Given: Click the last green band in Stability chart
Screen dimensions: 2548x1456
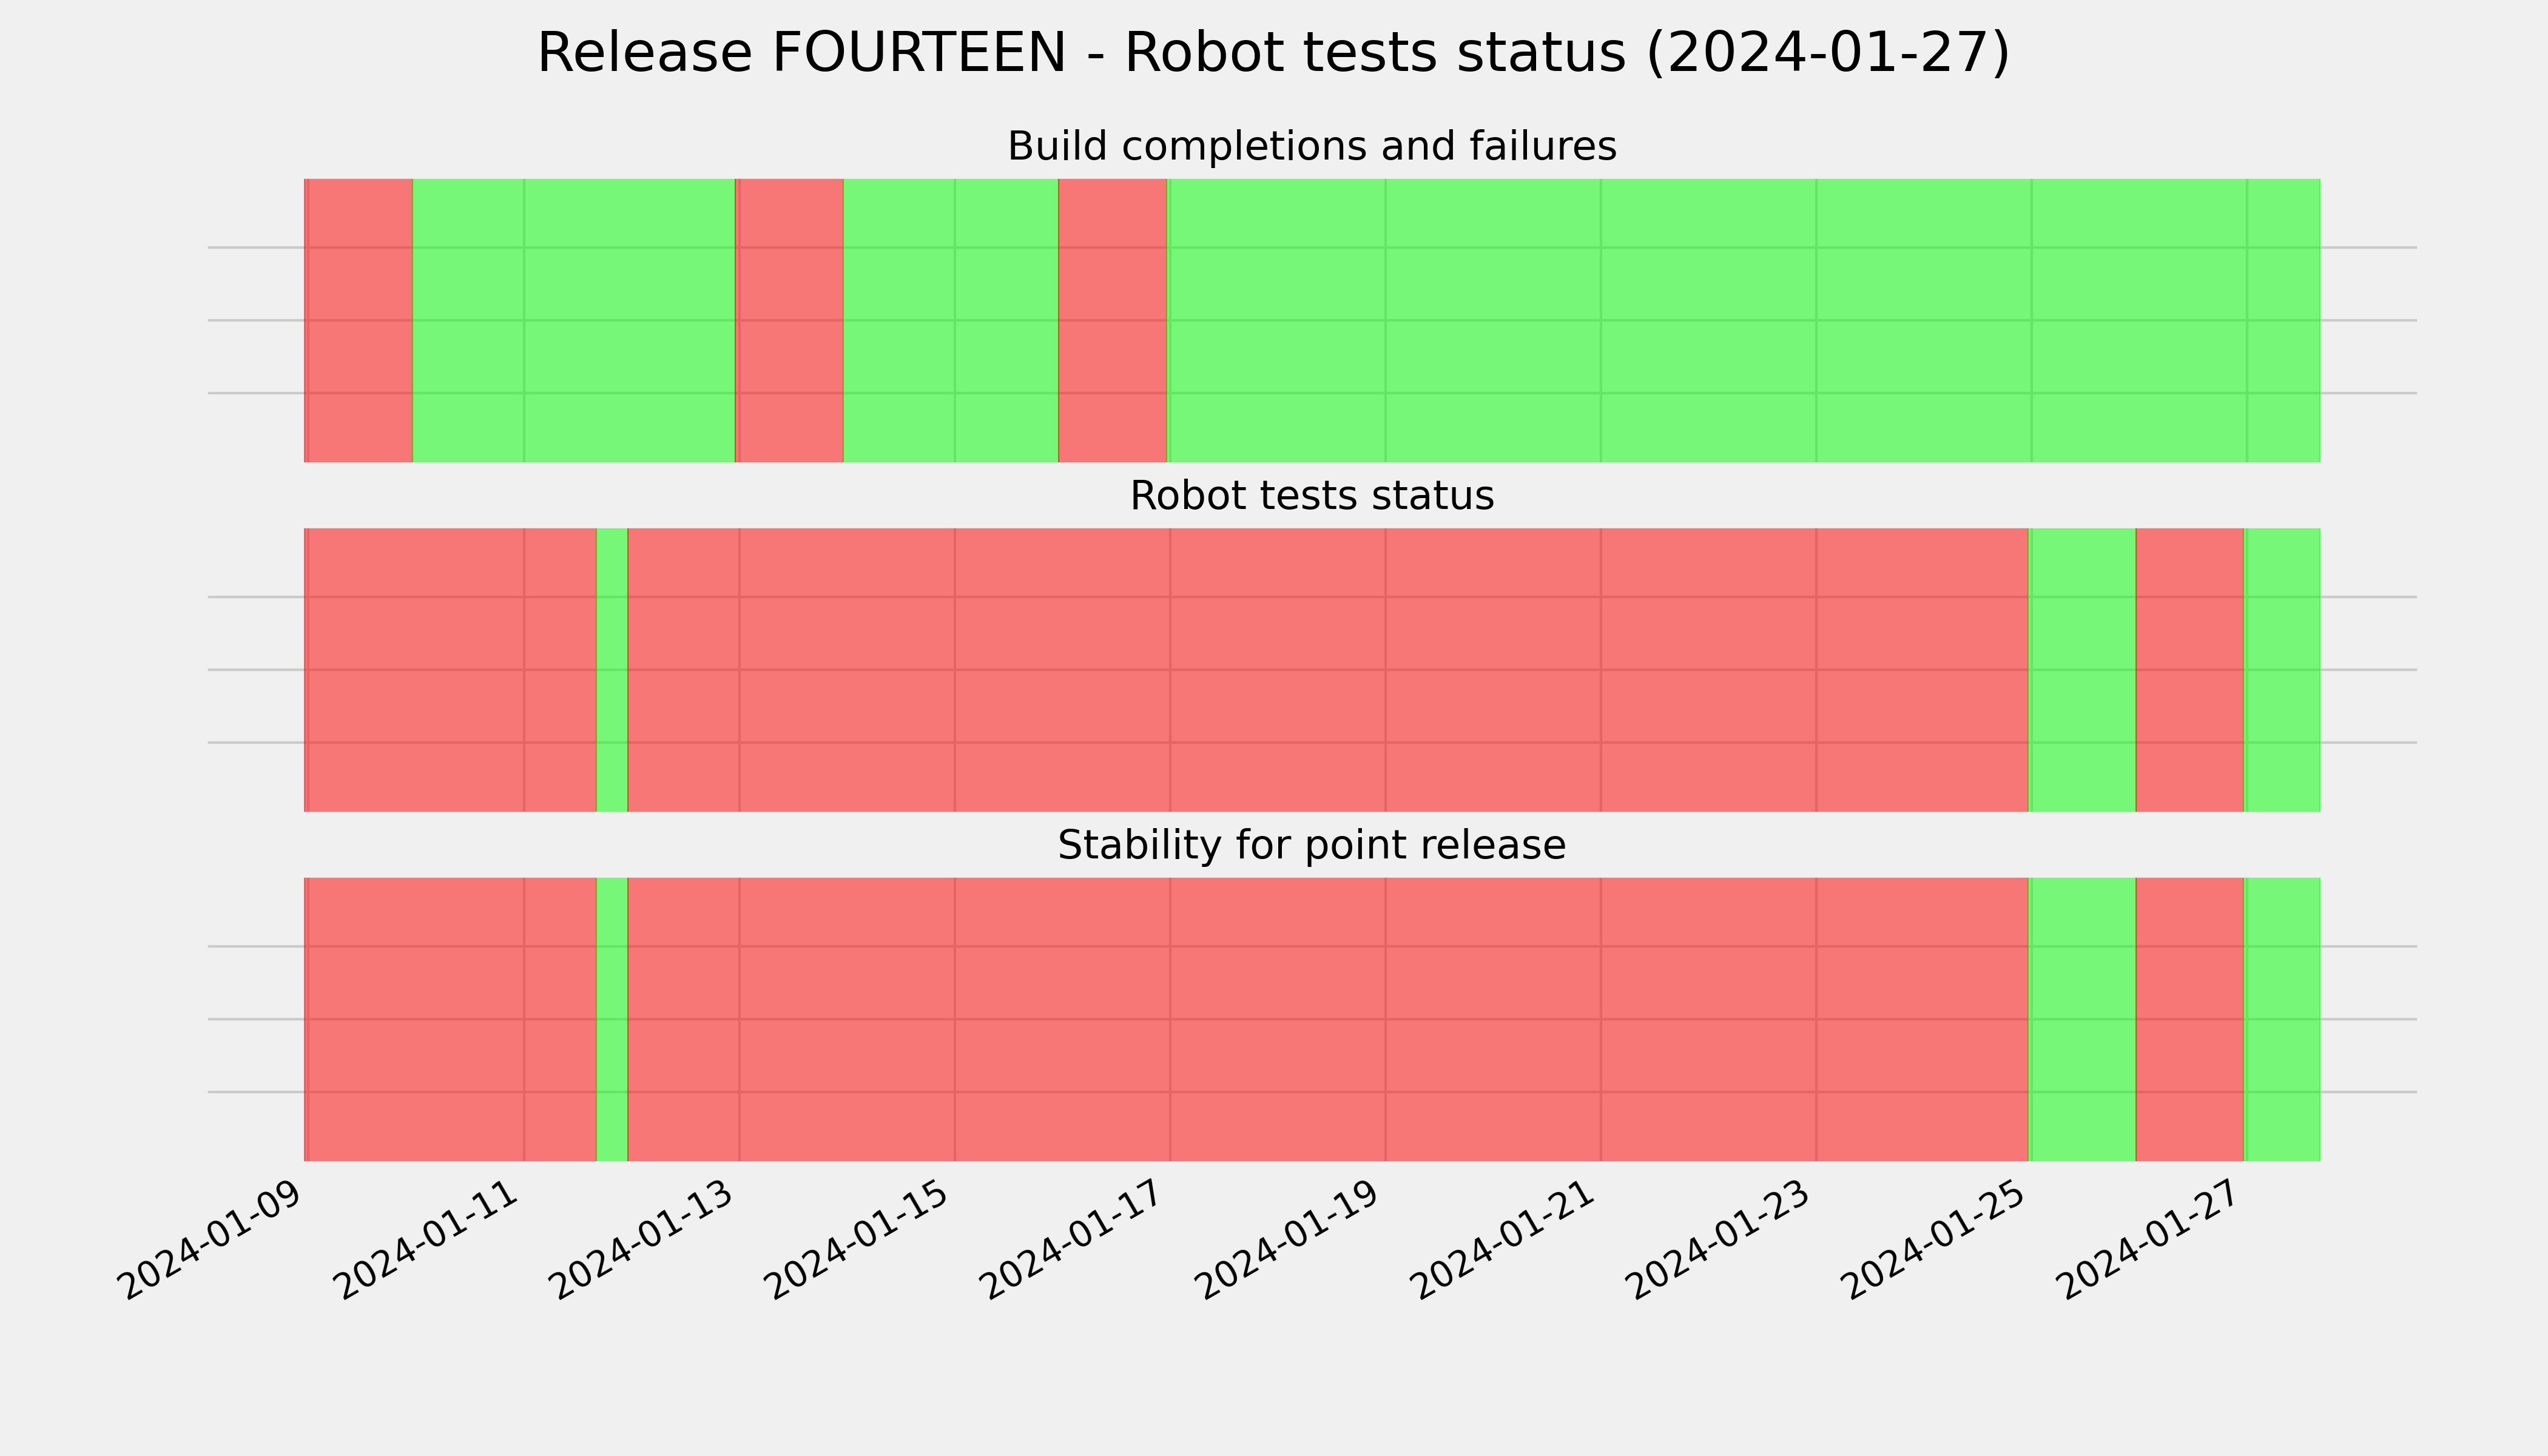Looking at the screenshot, I should [2282, 1020].
